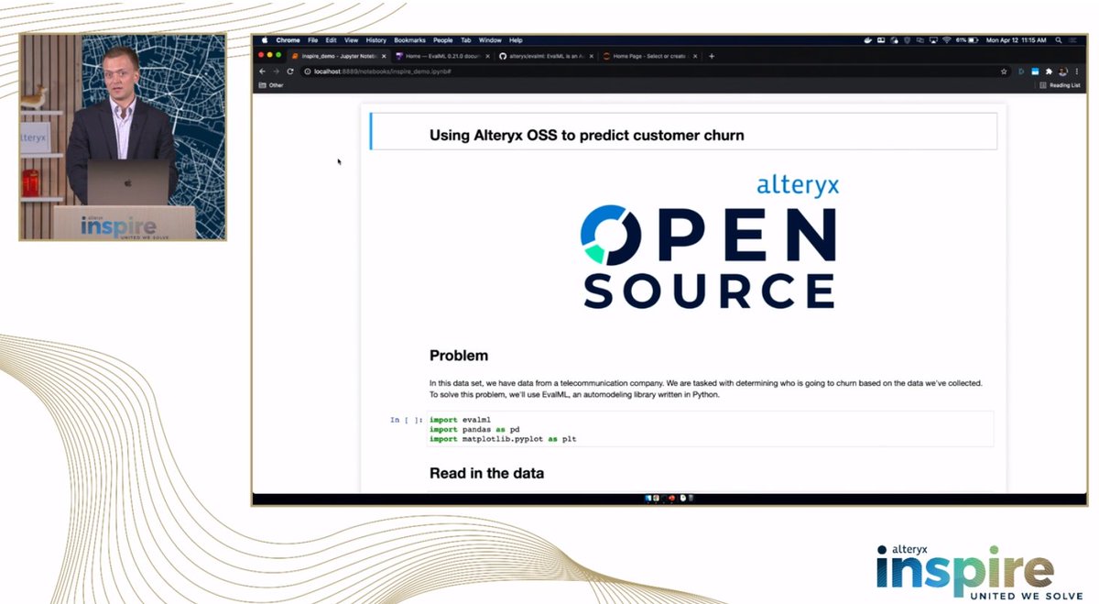Open the Extensions puzzle-piece icon

pyautogui.click(x=1049, y=71)
